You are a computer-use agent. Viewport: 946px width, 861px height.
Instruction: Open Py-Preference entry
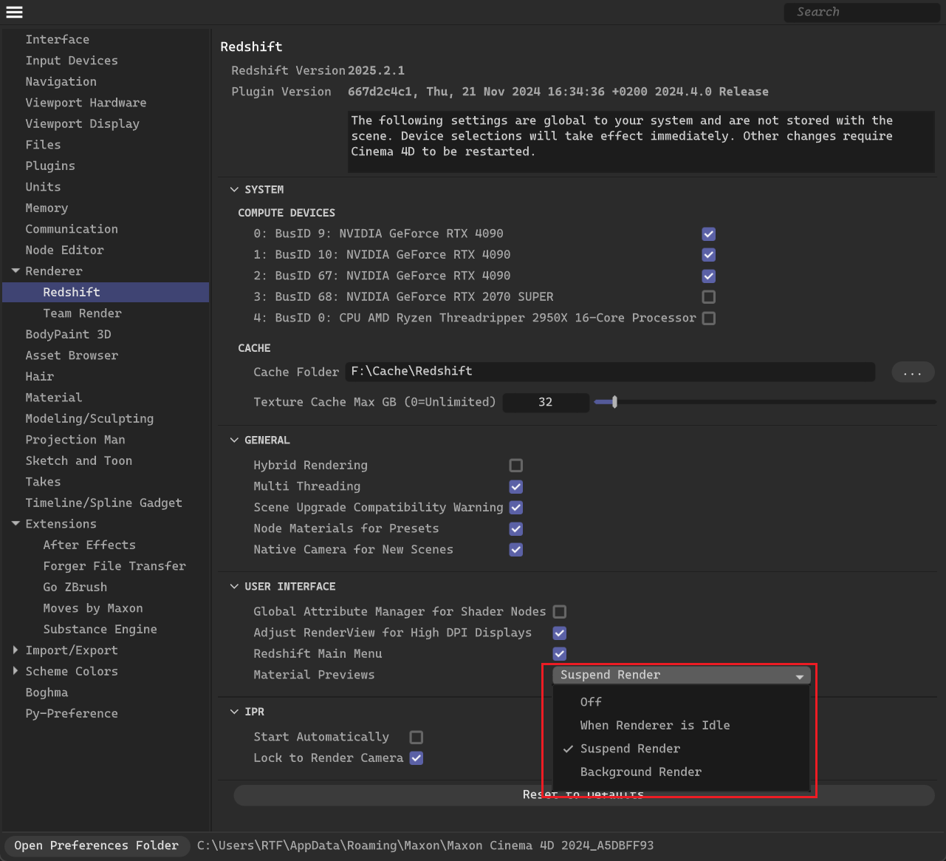72,714
